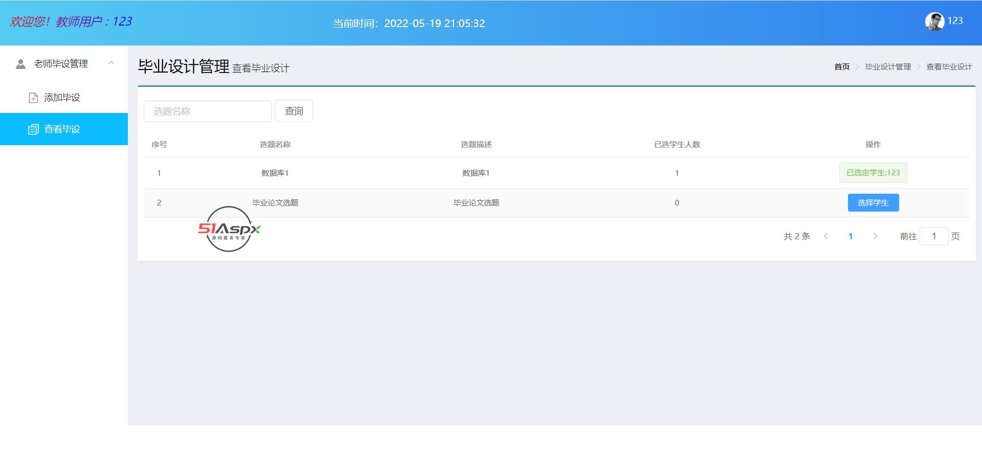Click the copy icon beside 查看毕设

pyautogui.click(x=33, y=129)
